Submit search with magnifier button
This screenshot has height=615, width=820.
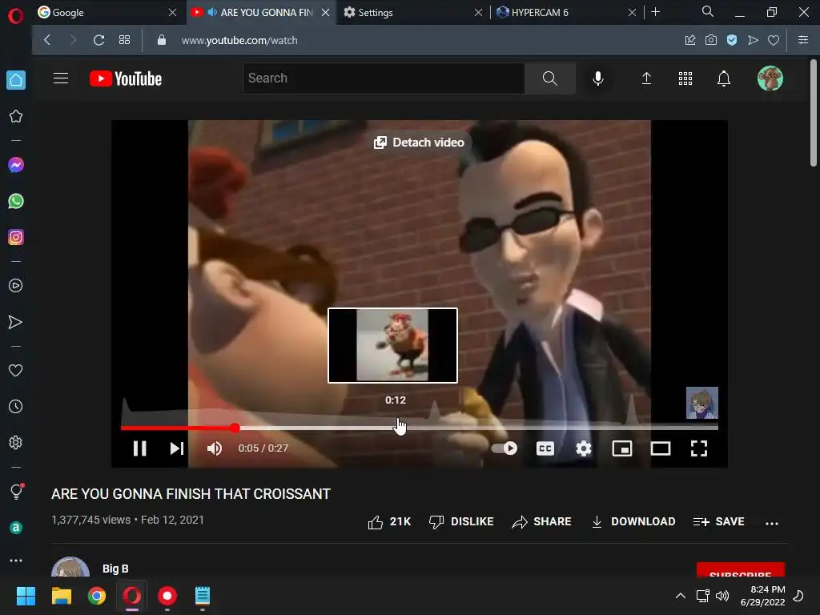[549, 78]
